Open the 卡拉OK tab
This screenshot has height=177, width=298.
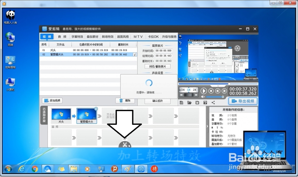coord(153,37)
